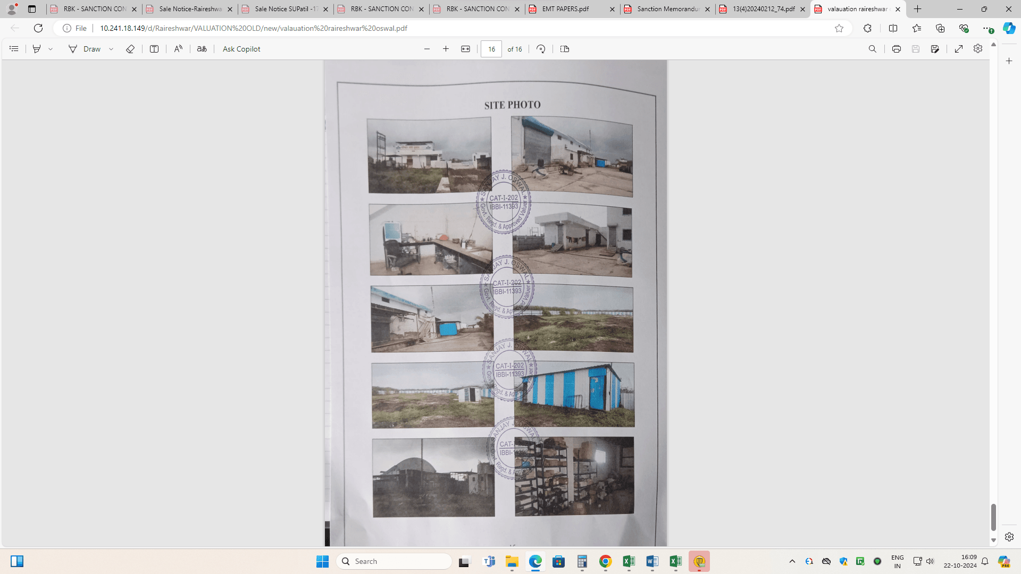1021x574 pixels.
Task: Open notifications bell in taskbar
Action: [x=985, y=561]
